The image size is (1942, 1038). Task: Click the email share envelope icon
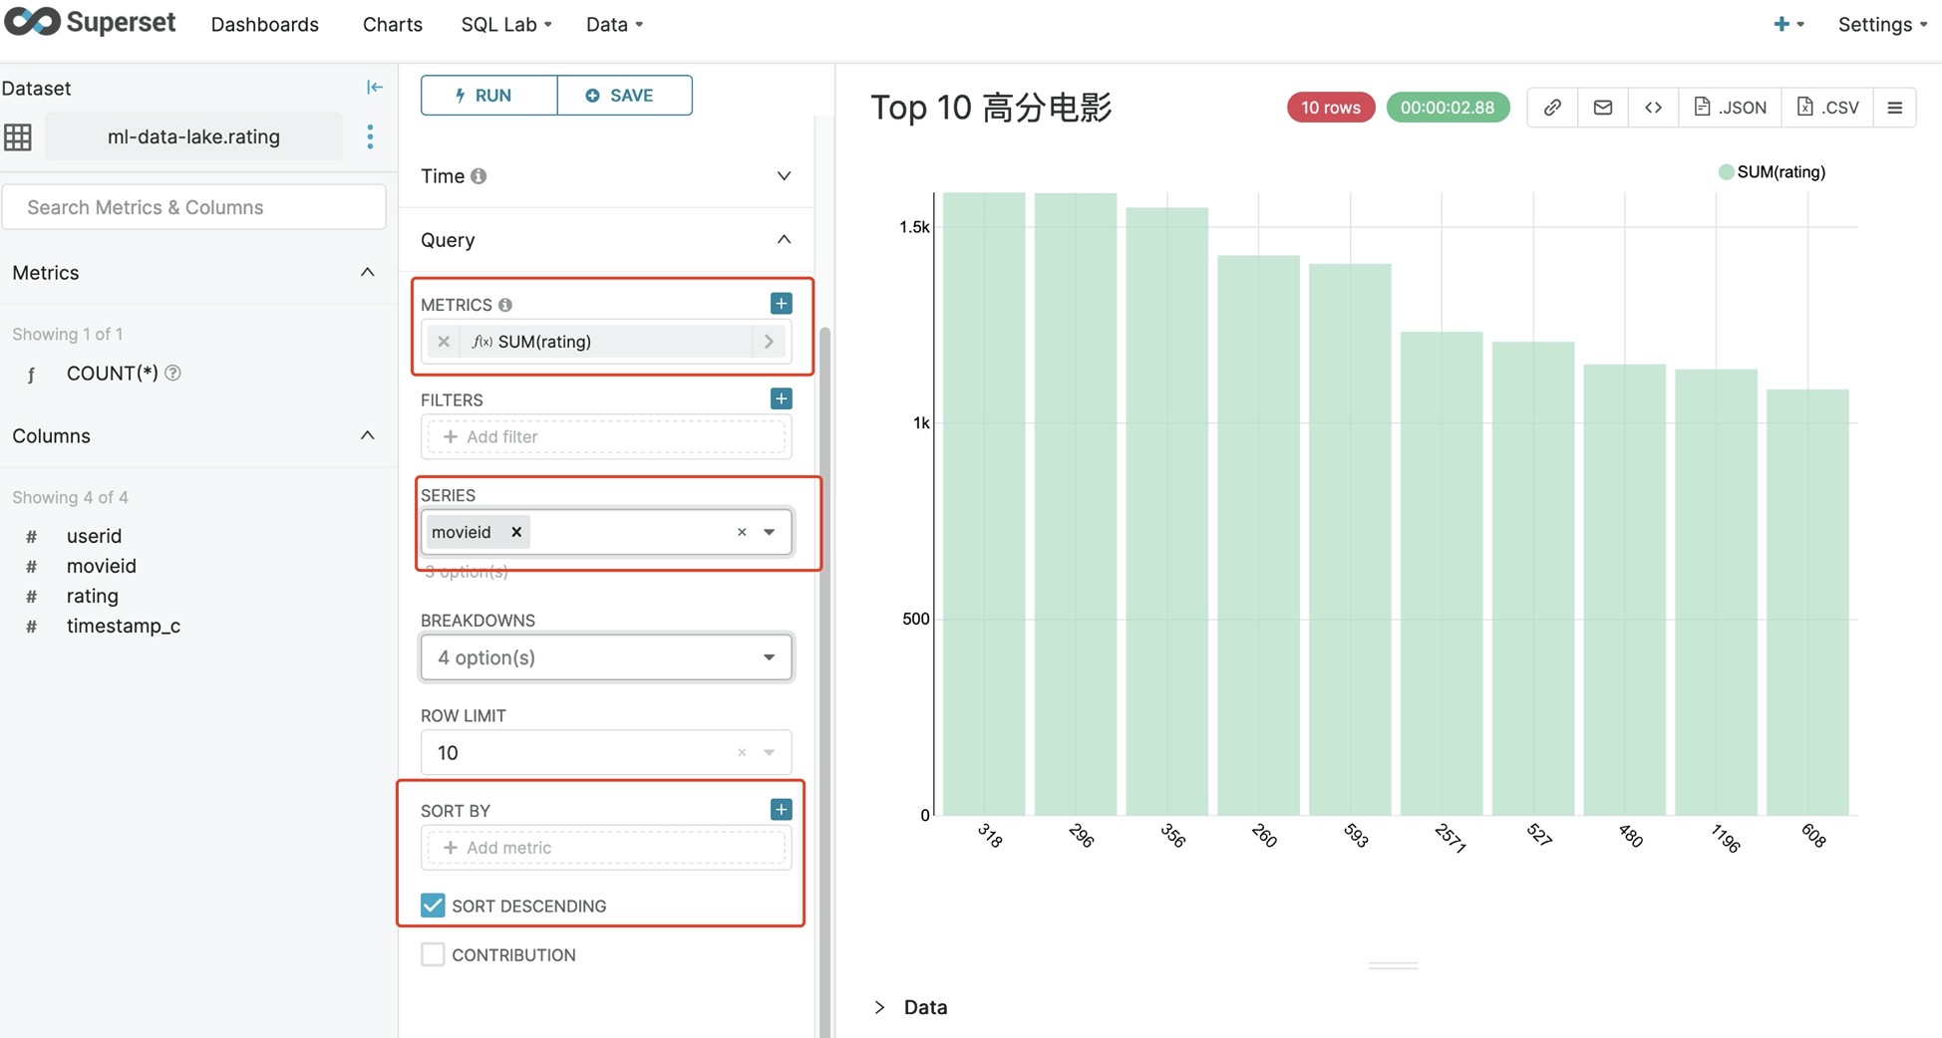tap(1602, 108)
